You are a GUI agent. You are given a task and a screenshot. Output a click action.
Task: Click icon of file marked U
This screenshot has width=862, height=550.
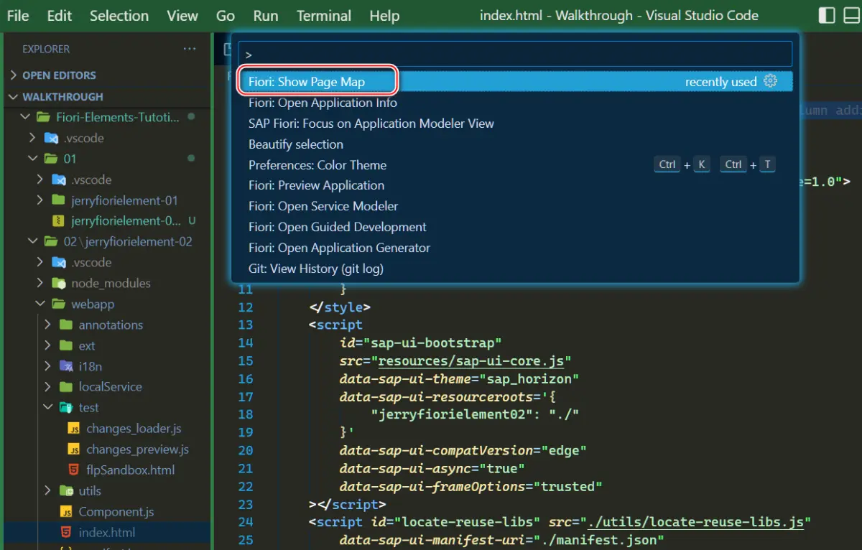(x=58, y=221)
